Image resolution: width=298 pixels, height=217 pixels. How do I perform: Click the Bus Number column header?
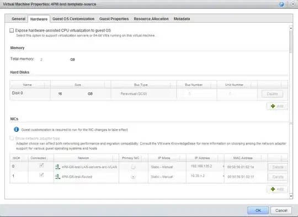(x=194, y=85)
